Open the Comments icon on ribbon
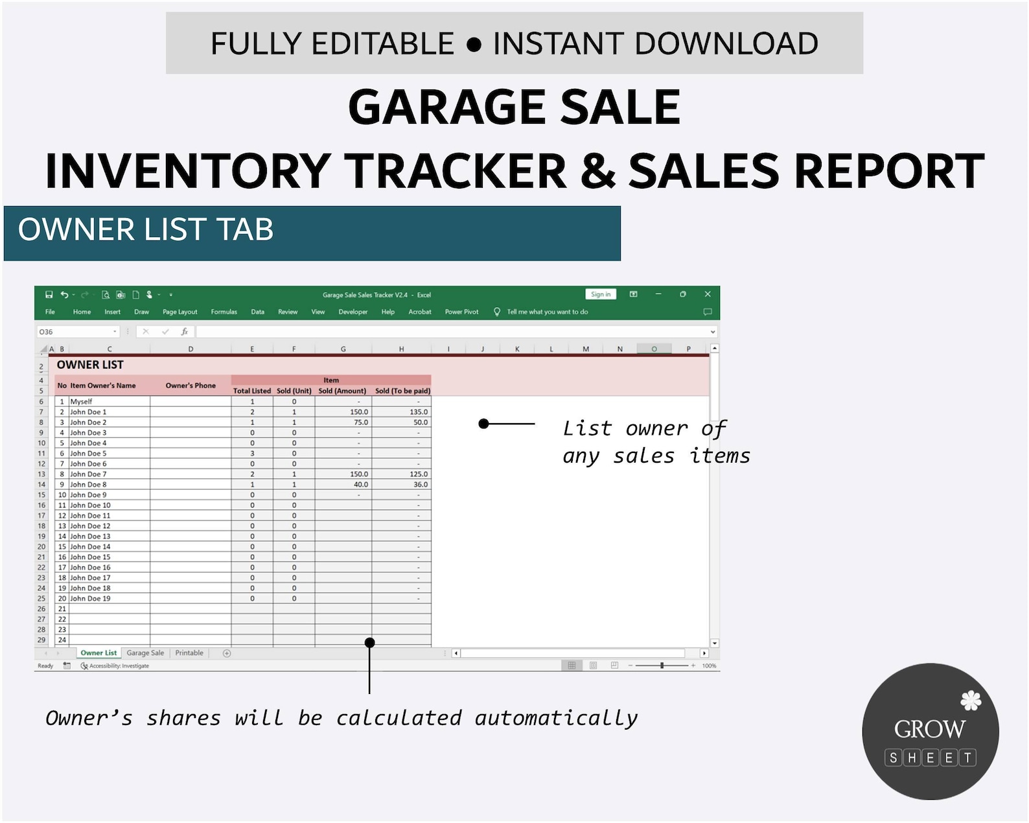Image resolution: width=1029 pixels, height=823 pixels. pyautogui.click(x=708, y=312)
